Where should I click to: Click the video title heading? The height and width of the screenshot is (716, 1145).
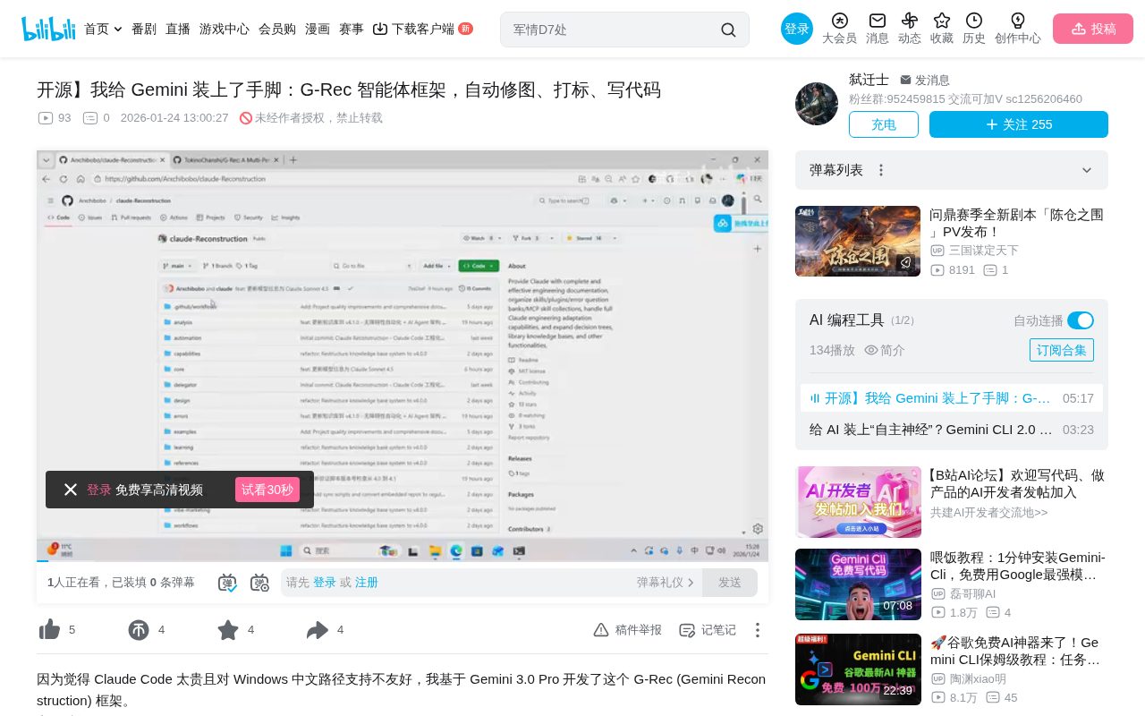(349, 89)
